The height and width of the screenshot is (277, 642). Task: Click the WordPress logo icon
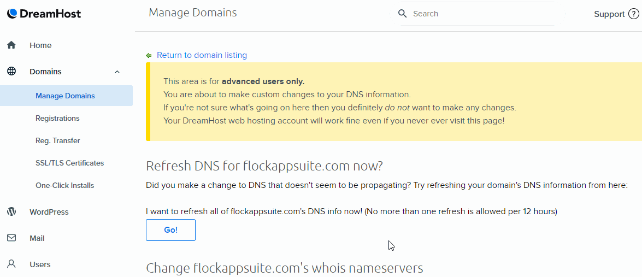tap(11, 212)
